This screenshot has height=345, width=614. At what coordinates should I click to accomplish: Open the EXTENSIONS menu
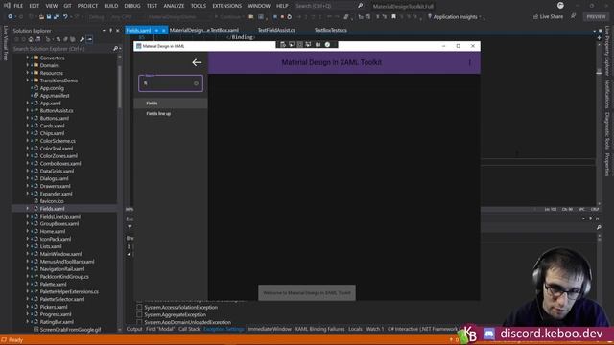[226, 6]
